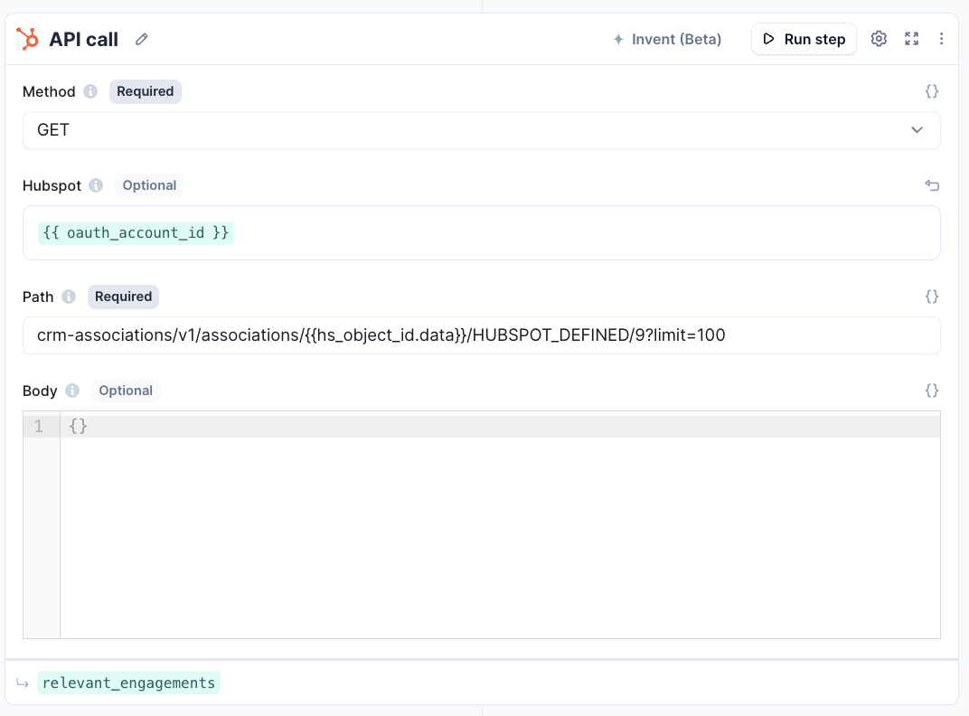Click the output arrow icon
Viewport: 969px width, 716px height.
pos(23,683)
